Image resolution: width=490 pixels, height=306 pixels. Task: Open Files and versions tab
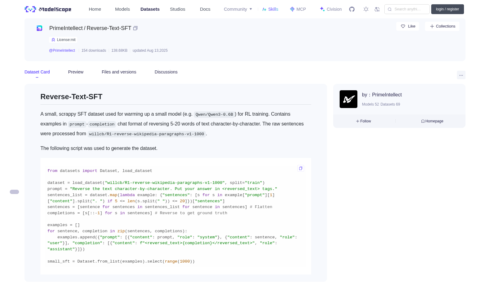point(119,72)
